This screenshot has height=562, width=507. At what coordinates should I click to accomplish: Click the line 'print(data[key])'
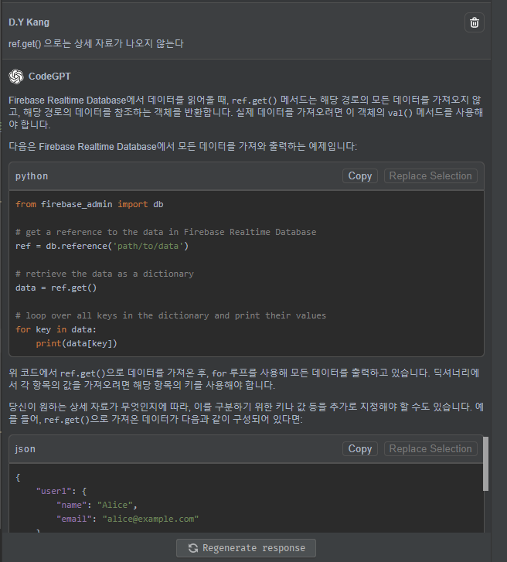click(77, 343)
